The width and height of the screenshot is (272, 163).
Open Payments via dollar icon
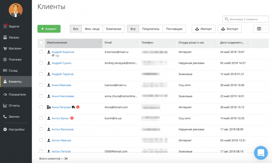click(x=5, y=60)
